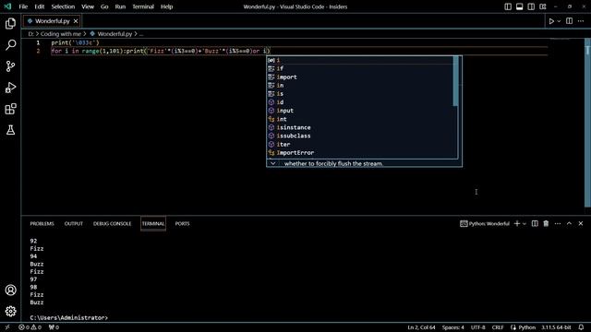591x332 pixels.
Task: Open the Selection menu
Action: pyautogui.click(x=63, y=6)
